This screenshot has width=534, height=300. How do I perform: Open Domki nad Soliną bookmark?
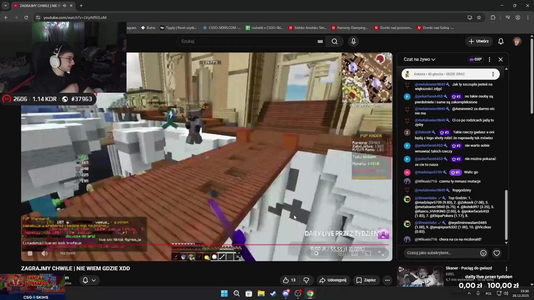pyautogui.click(x=435, y=28)
